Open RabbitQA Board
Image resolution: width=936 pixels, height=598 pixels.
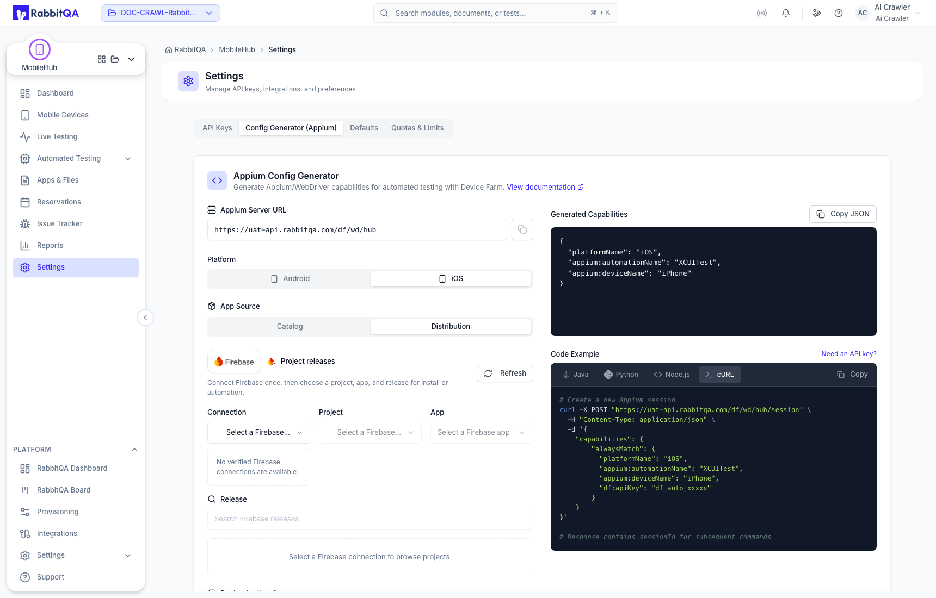[76, 490]
